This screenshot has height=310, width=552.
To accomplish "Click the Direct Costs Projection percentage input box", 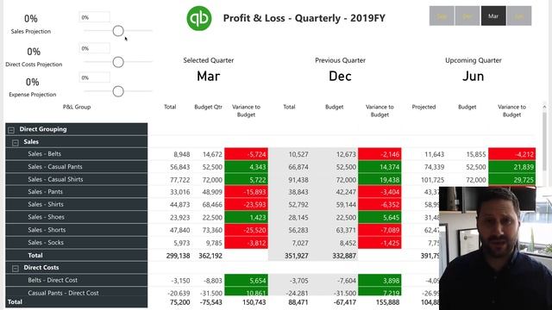I will pyautogui.click(x=94, y=48).
